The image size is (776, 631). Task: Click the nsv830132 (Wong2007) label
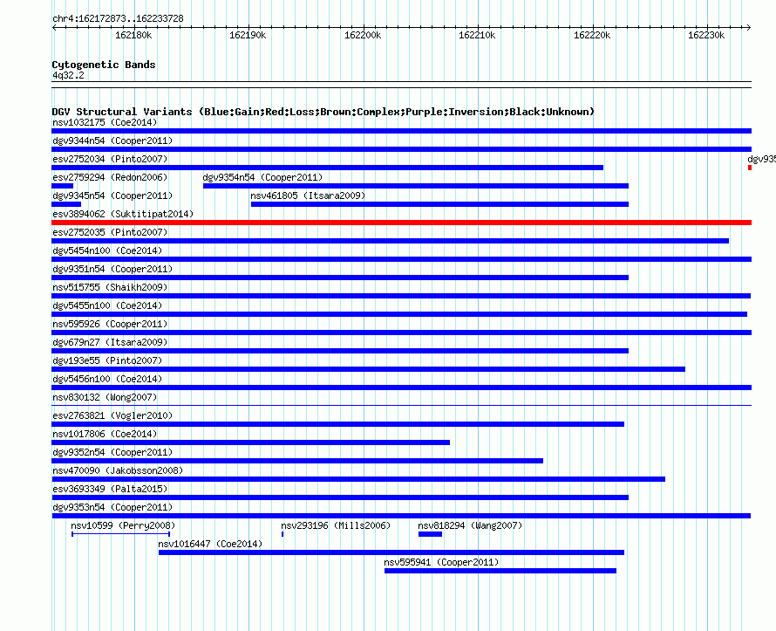tap(105, 397)
